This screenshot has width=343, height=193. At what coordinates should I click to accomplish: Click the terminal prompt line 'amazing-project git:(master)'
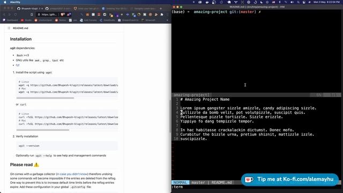tap(217, 12)
